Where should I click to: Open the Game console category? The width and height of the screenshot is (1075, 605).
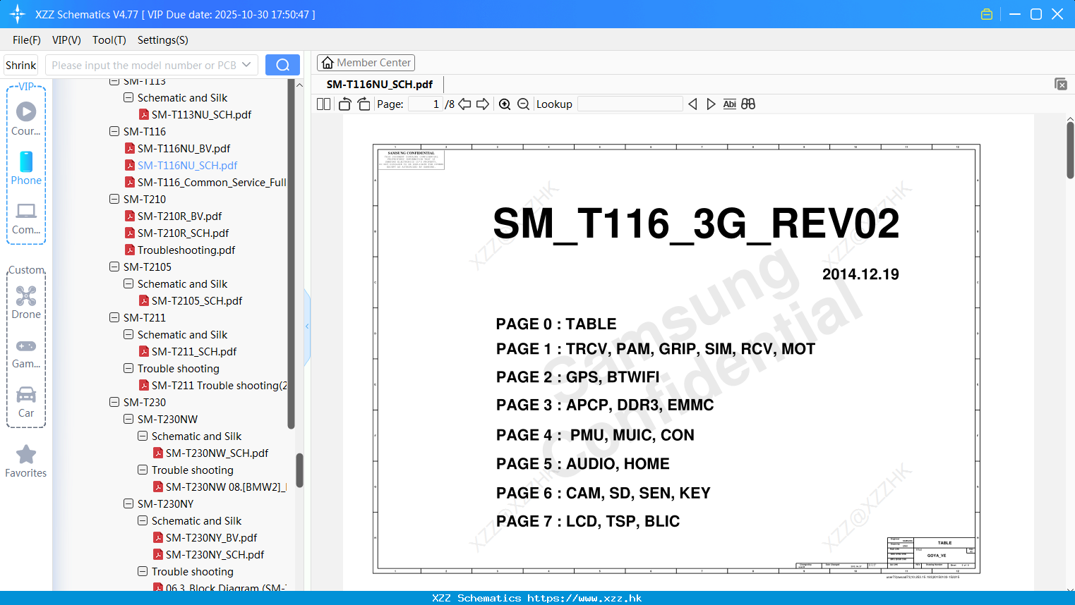26,353
